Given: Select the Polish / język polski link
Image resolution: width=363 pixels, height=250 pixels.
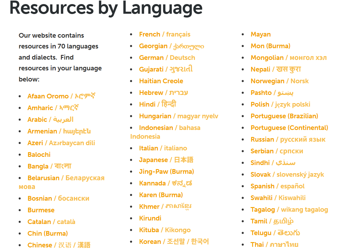Looking at the screenshot, I should (280, 104).
